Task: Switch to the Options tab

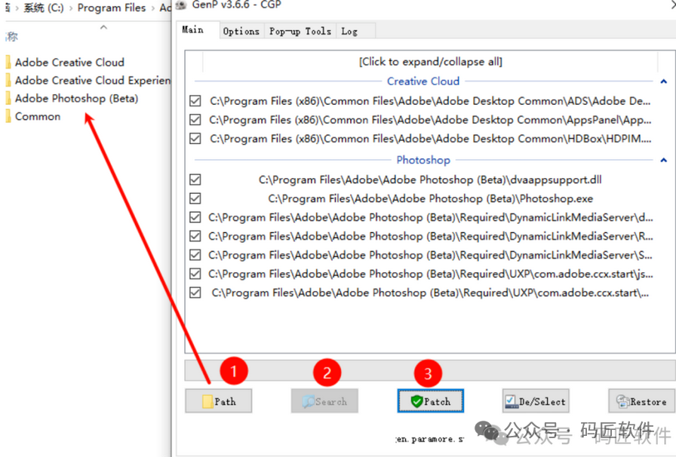Action: point(241,31)
